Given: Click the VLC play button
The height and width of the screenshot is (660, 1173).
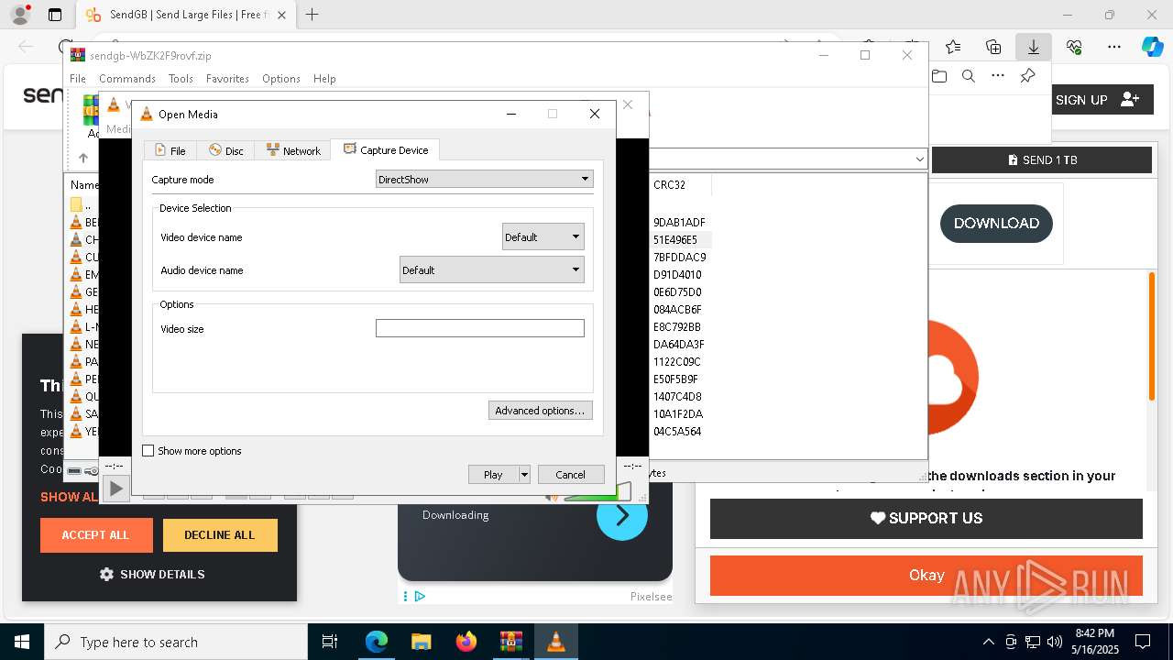Looking at the screenshot, I should pos(115,489).
